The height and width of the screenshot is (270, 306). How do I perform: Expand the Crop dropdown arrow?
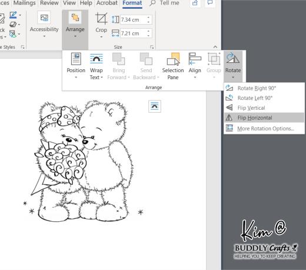click(x=101, y=37)
